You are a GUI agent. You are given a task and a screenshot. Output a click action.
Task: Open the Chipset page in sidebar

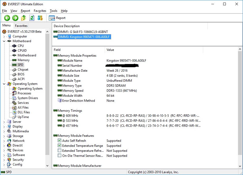point(23,70)
